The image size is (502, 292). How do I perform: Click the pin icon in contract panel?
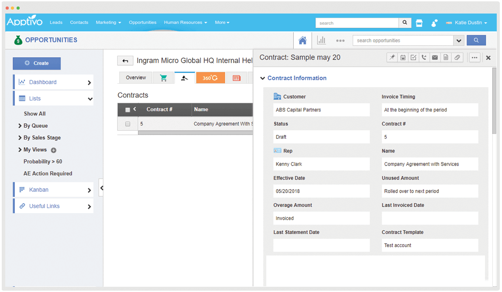[392, 58]
